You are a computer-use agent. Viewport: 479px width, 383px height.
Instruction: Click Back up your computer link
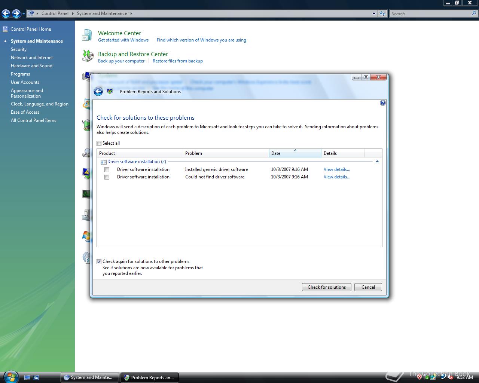(121, 61)
